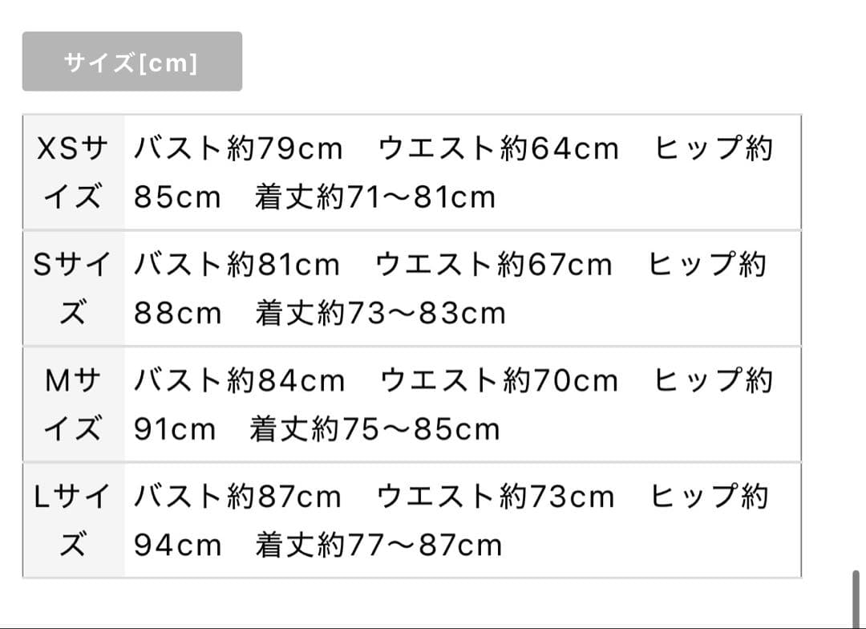The height and width of the screenshot is (629, 866).
Task: Click the S waist text ウエスト約67cm
Action: (x=494, y=264)
